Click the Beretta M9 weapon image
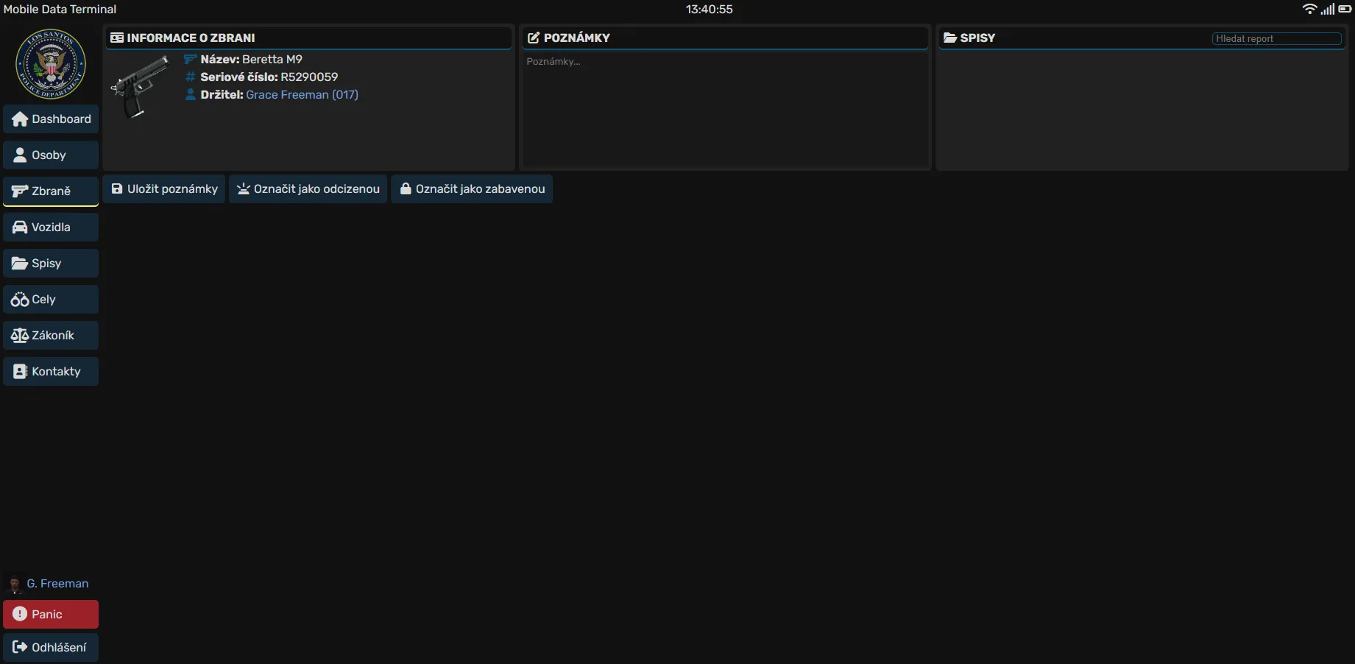This screenshot has height=664, width=1355. 141,86
